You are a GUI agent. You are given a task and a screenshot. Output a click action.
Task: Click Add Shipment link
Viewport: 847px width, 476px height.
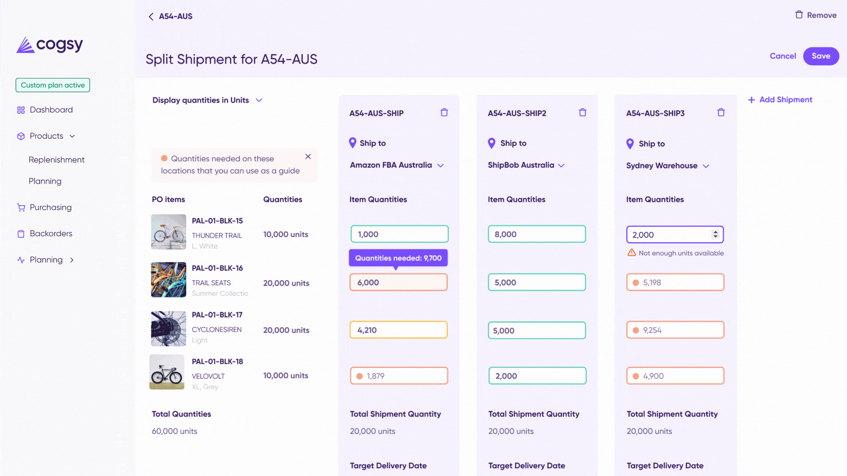point(780,100)
